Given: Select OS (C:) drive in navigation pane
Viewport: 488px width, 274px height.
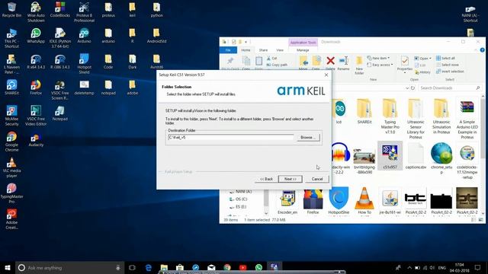Looking at the screenshot, I should 239,199.
